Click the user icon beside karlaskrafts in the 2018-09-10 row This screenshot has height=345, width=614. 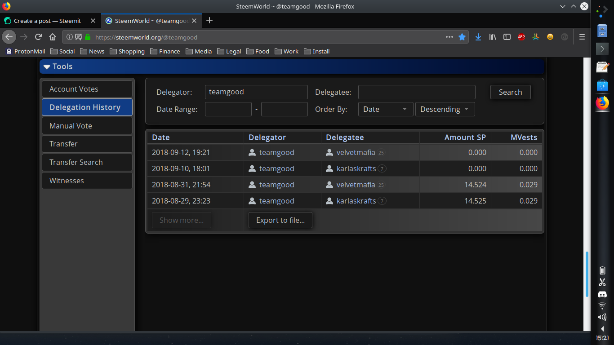[330, 168]
